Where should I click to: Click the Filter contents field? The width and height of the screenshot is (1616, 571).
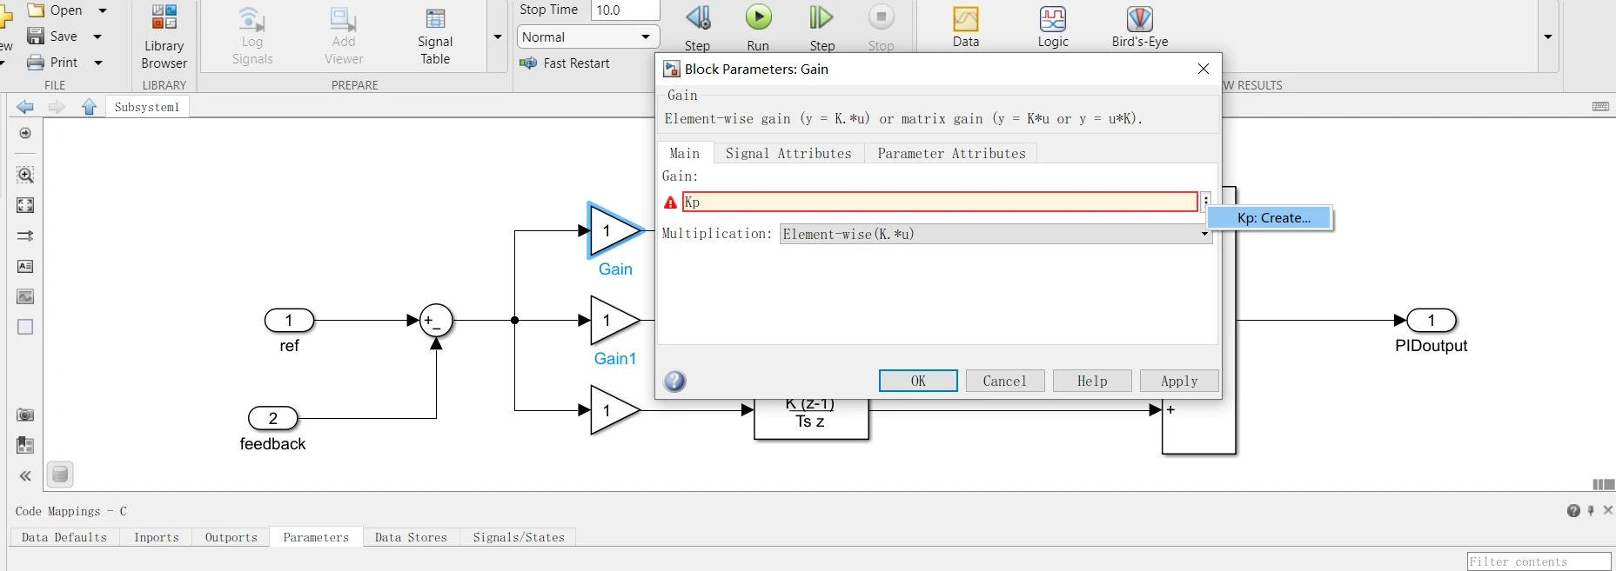pyautogui.click(x=1539, y=561)
